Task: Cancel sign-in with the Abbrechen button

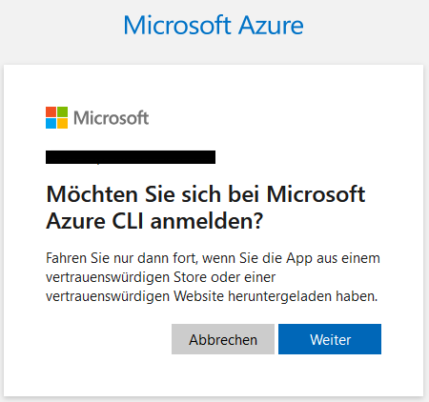Action: pos(223,339)
